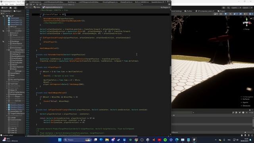Click the Undo arrow in code editor toolbar
Image resolution: width=254 pixels, height=143 pixels.
pyautogui.click(x=37, y=4)
